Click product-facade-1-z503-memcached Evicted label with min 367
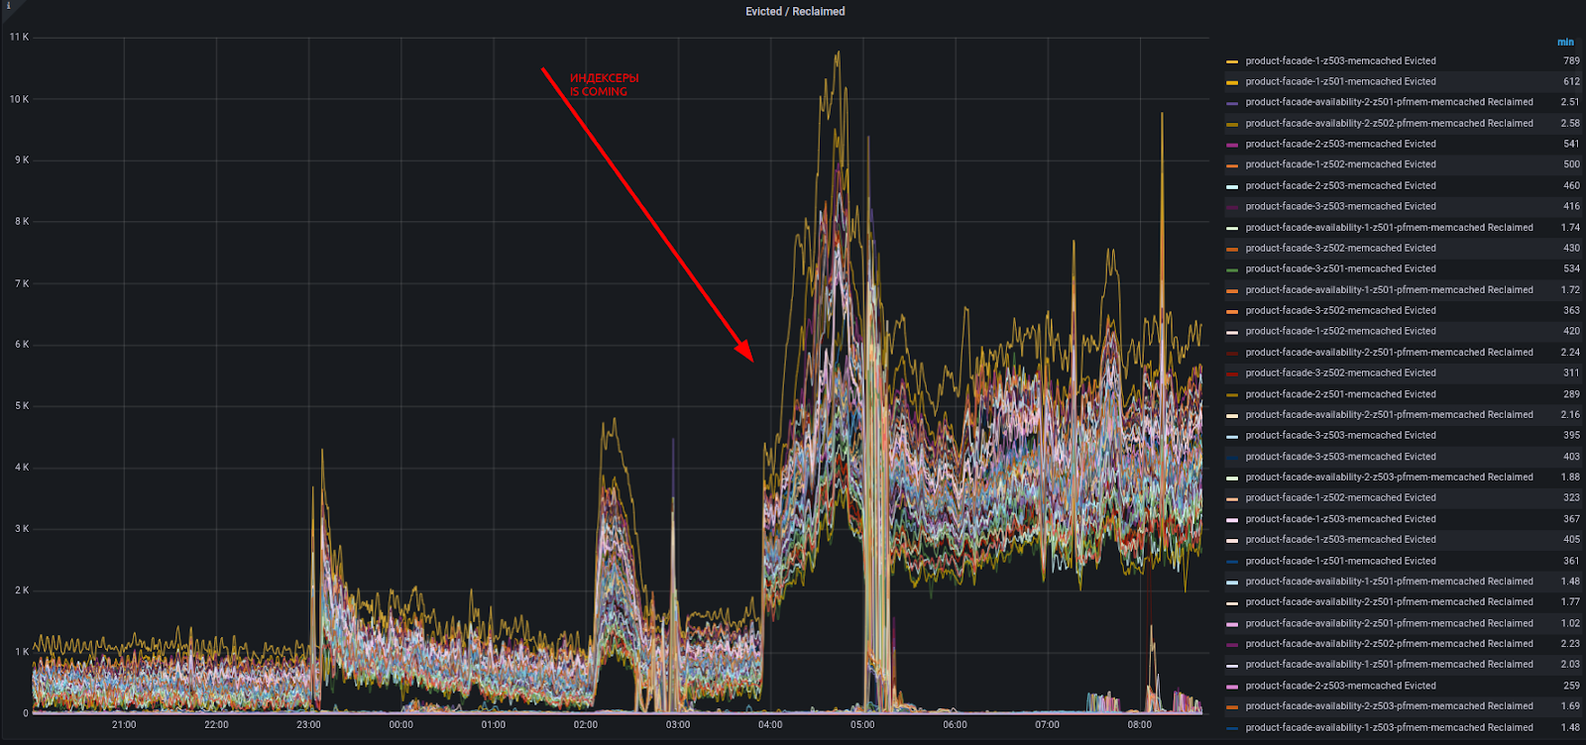The image size is (1586, 745). pyautogui.click(x=1341, y=518)
